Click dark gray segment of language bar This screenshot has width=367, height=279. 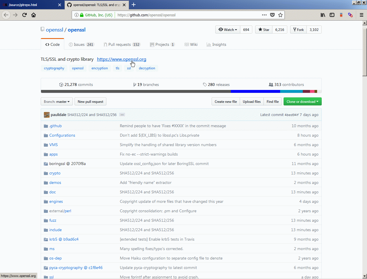136,91
